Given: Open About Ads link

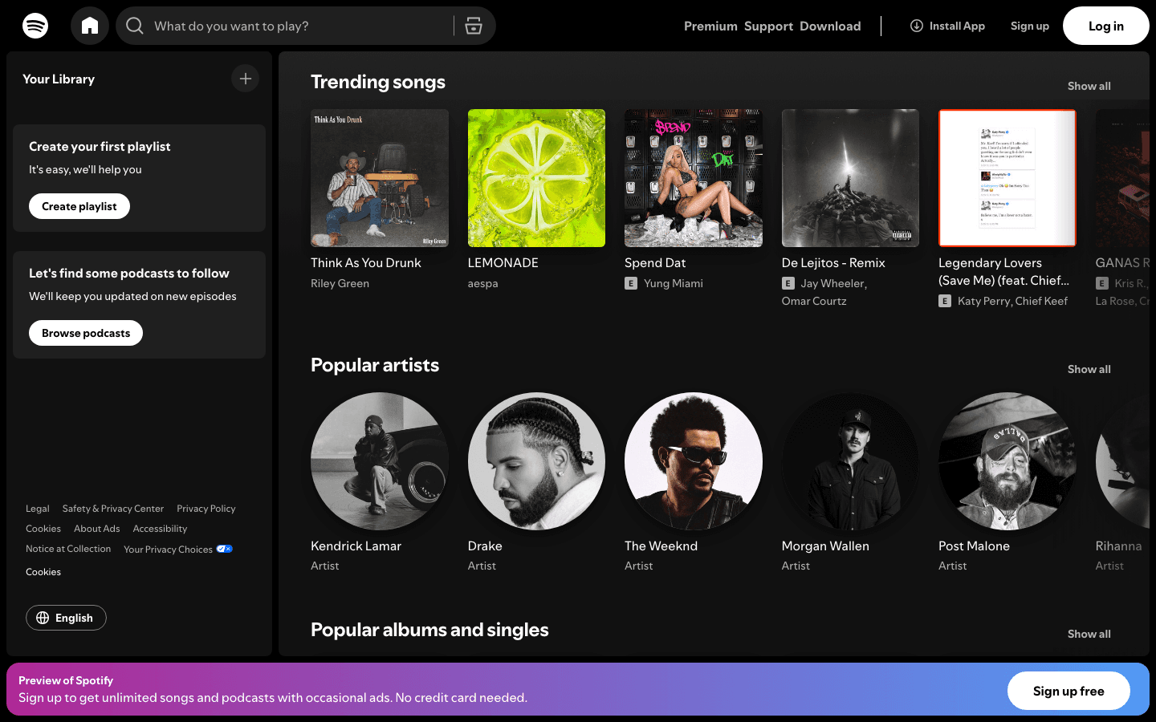Looking at the screenshot, I should tap(97, 529).
